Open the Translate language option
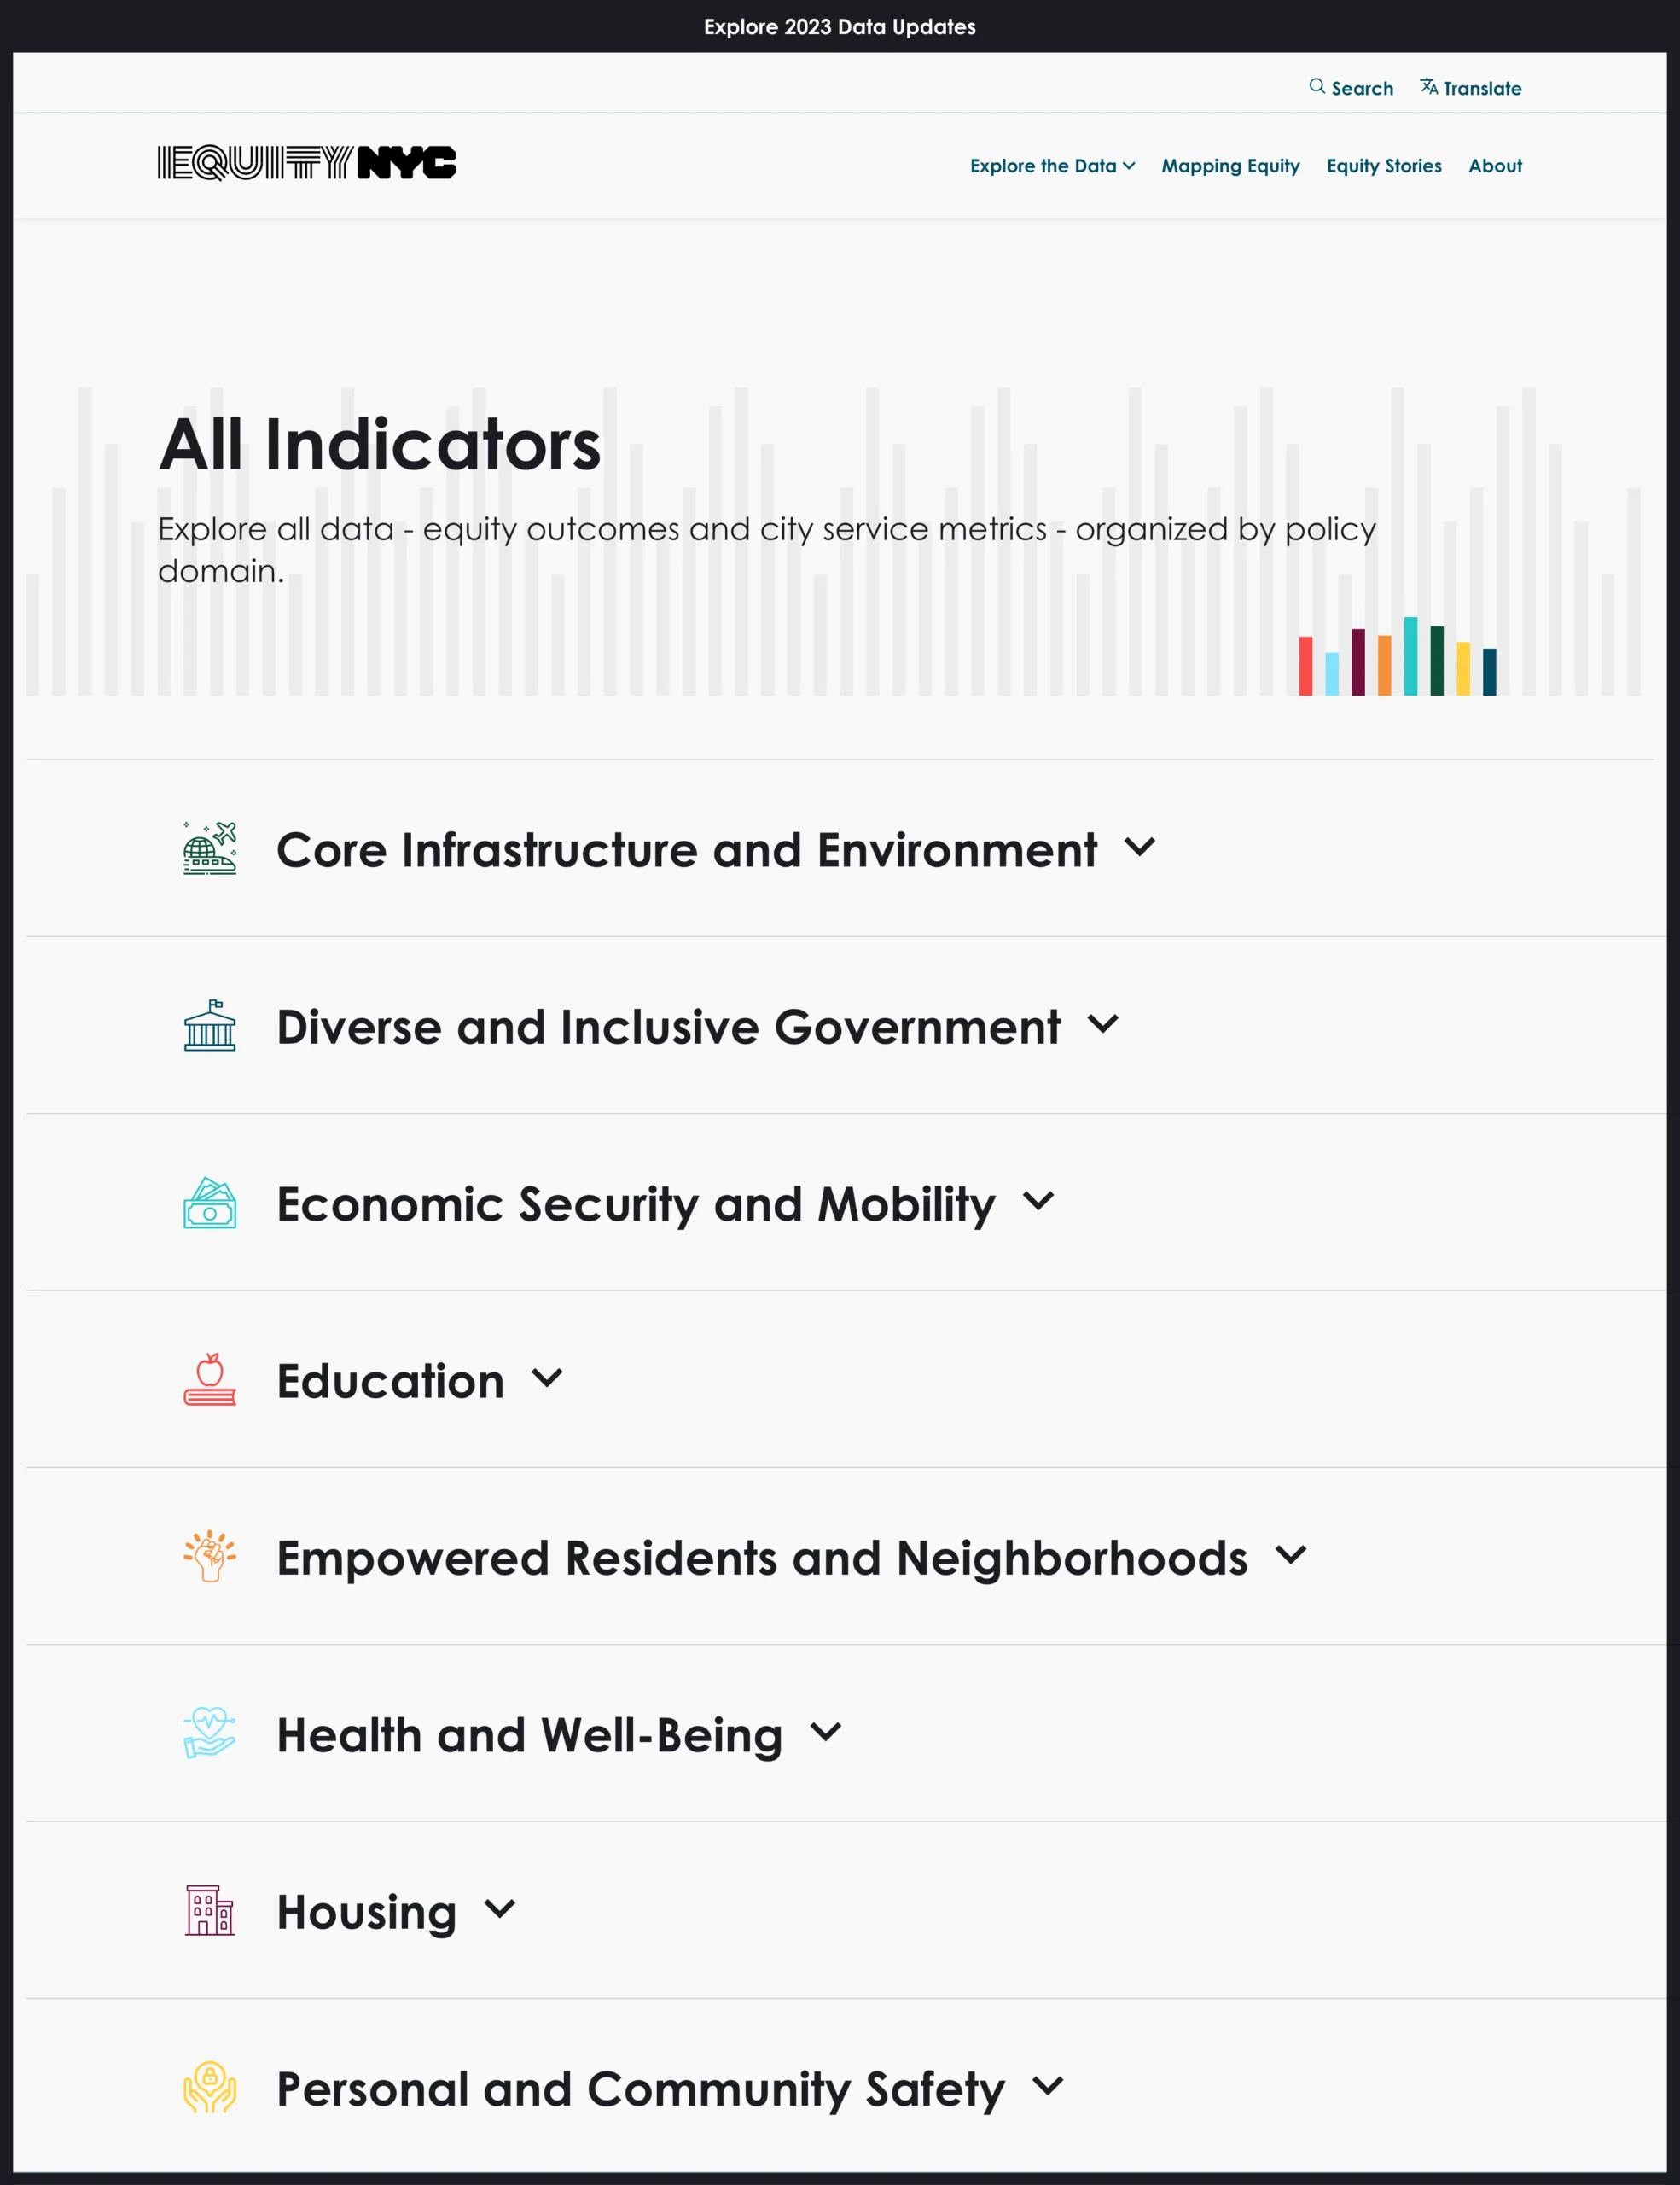Screen dimensions: 1680x2185 coord(1471,88)
